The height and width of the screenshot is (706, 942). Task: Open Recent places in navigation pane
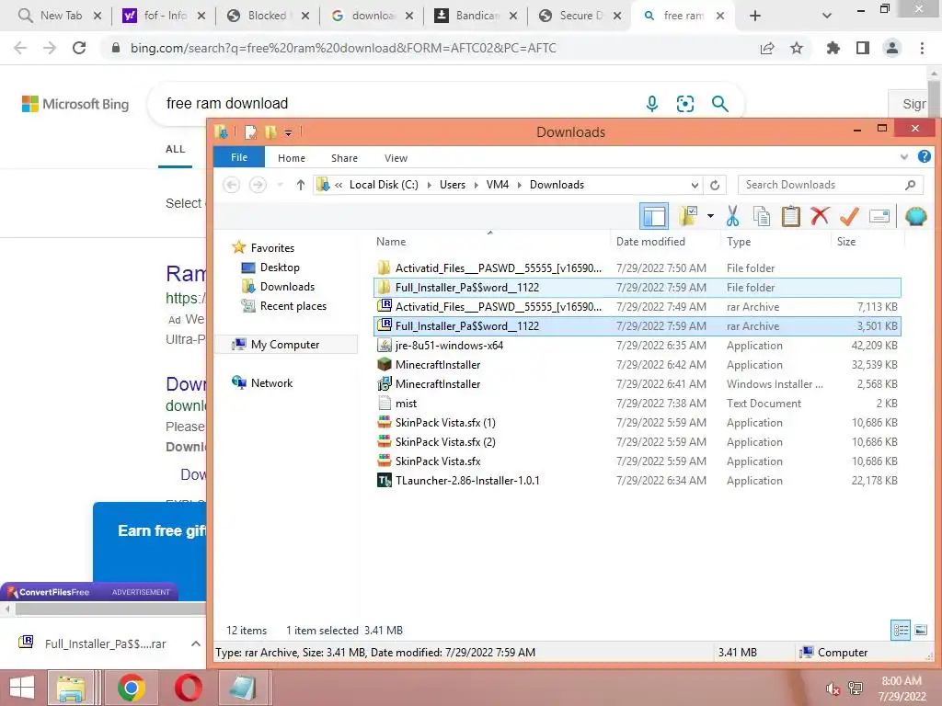click(x=293, y=305)
